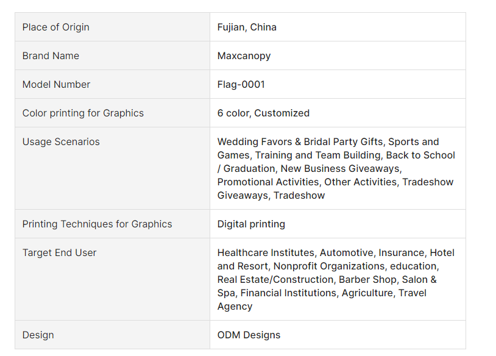Click the Model Number label
Viewport: 496px width, 356px height.
56,85
